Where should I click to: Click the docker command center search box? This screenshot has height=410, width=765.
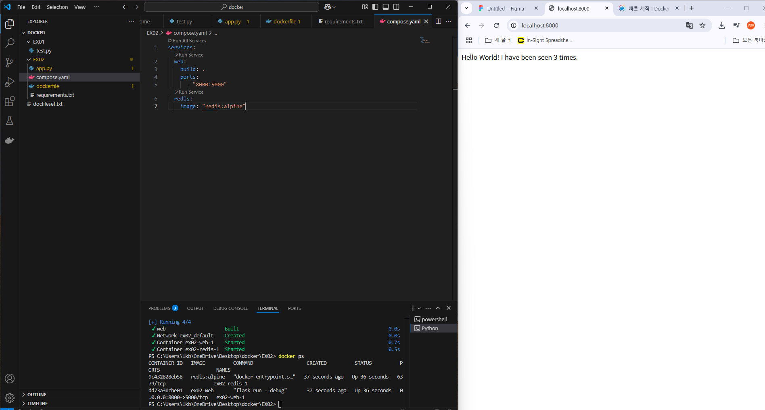pos(232,7)
